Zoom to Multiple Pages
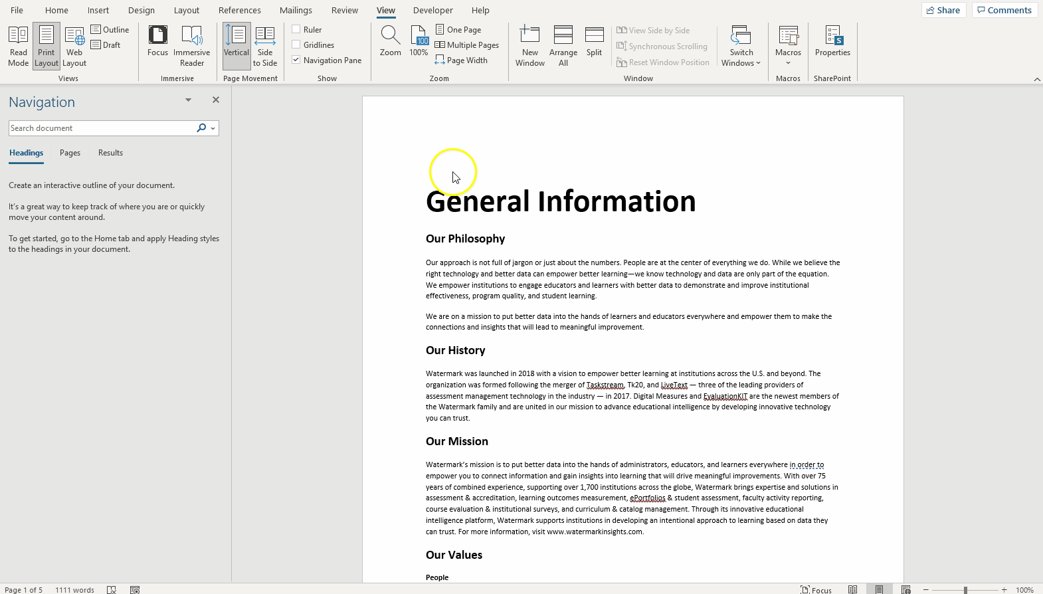 click(467, 45)
